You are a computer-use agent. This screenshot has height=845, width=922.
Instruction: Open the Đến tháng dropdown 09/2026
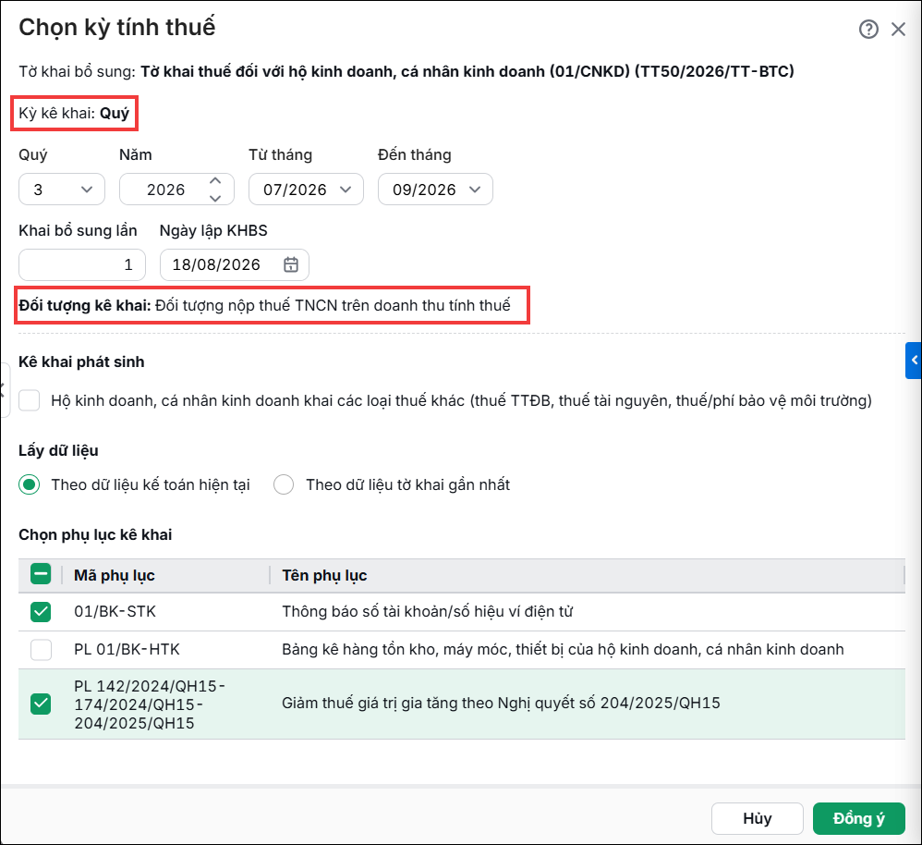pyautogui.click(x=435, y=190)
